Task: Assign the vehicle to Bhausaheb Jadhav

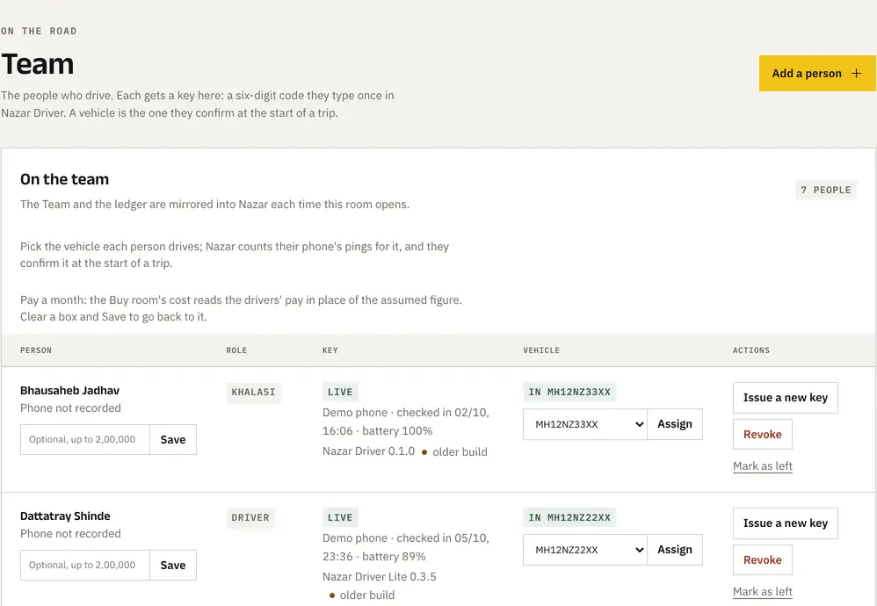Action: [675, 424]
